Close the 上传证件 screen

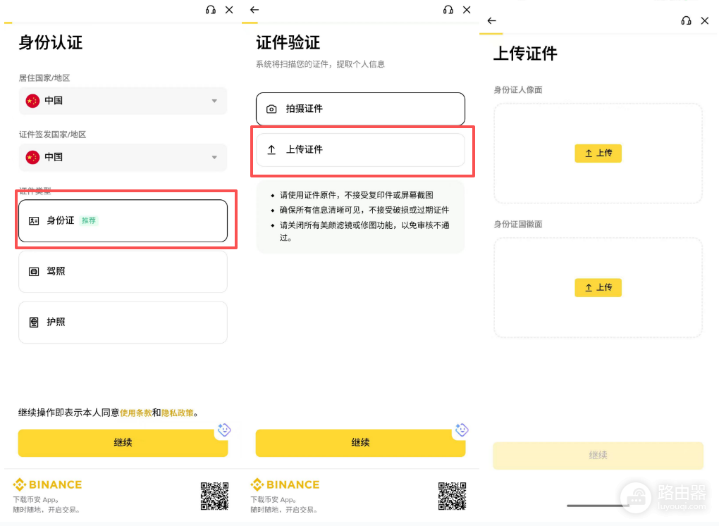705,20
